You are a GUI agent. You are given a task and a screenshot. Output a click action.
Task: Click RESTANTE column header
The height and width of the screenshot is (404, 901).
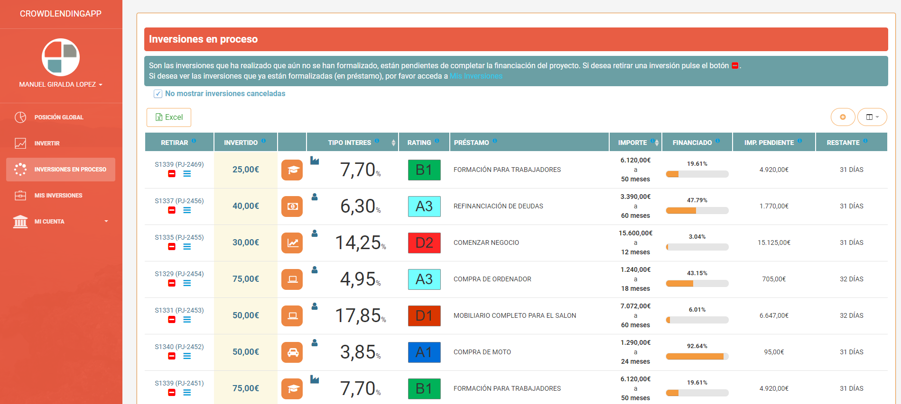pyautogui.click(x=851, y=142)
